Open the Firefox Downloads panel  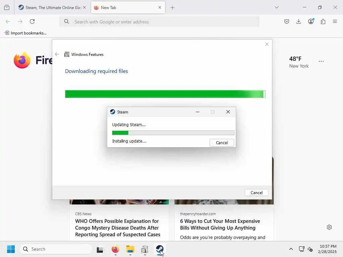[298, 21]
